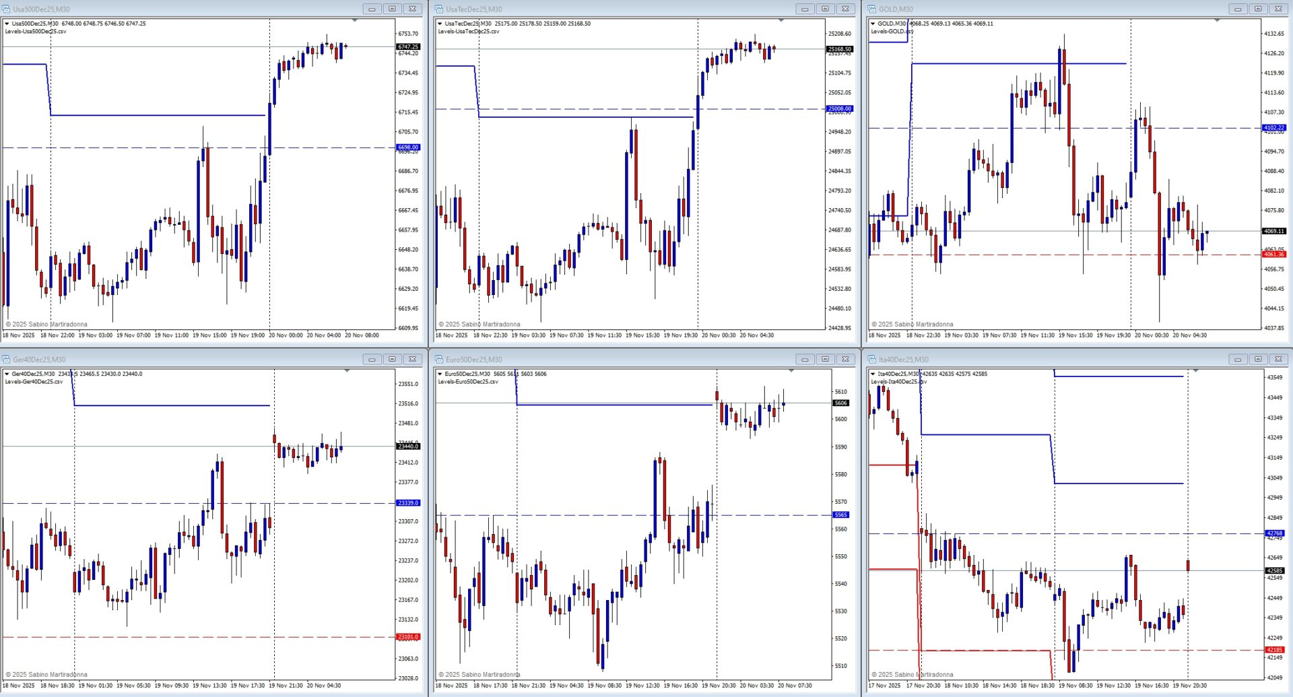Click the red 23101.0 price label
The height and width of the screenshot is (697, 1293).
point(408,636)
